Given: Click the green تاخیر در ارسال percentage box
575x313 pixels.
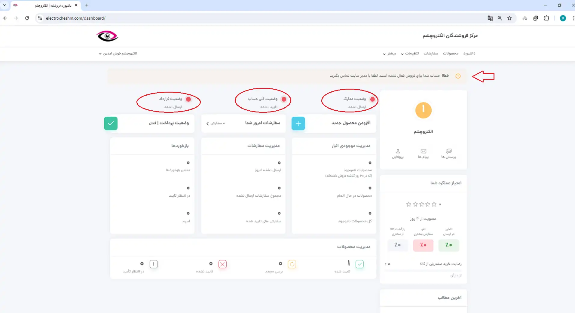Looking at the screenshot, I should (x=448, y=245).
